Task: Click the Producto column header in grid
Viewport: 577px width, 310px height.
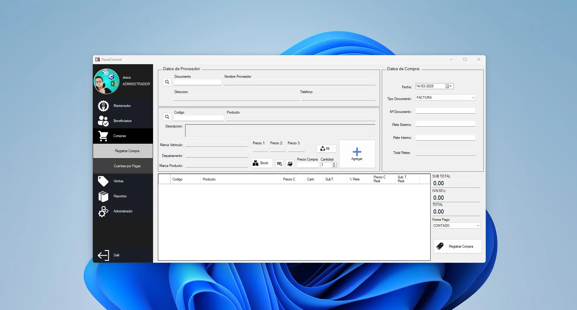Action: tap(240, 179)
